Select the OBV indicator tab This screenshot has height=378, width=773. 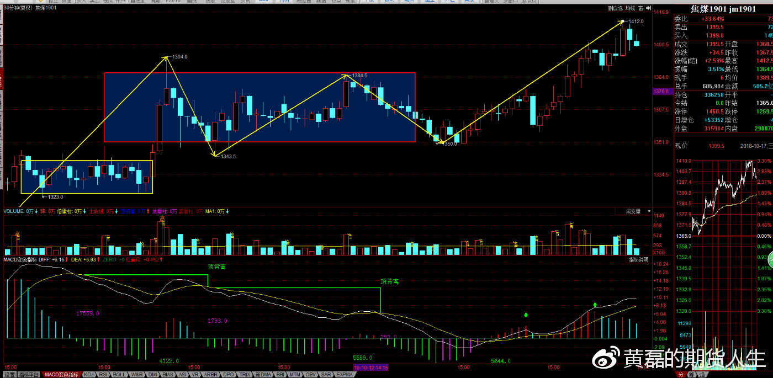311,375
